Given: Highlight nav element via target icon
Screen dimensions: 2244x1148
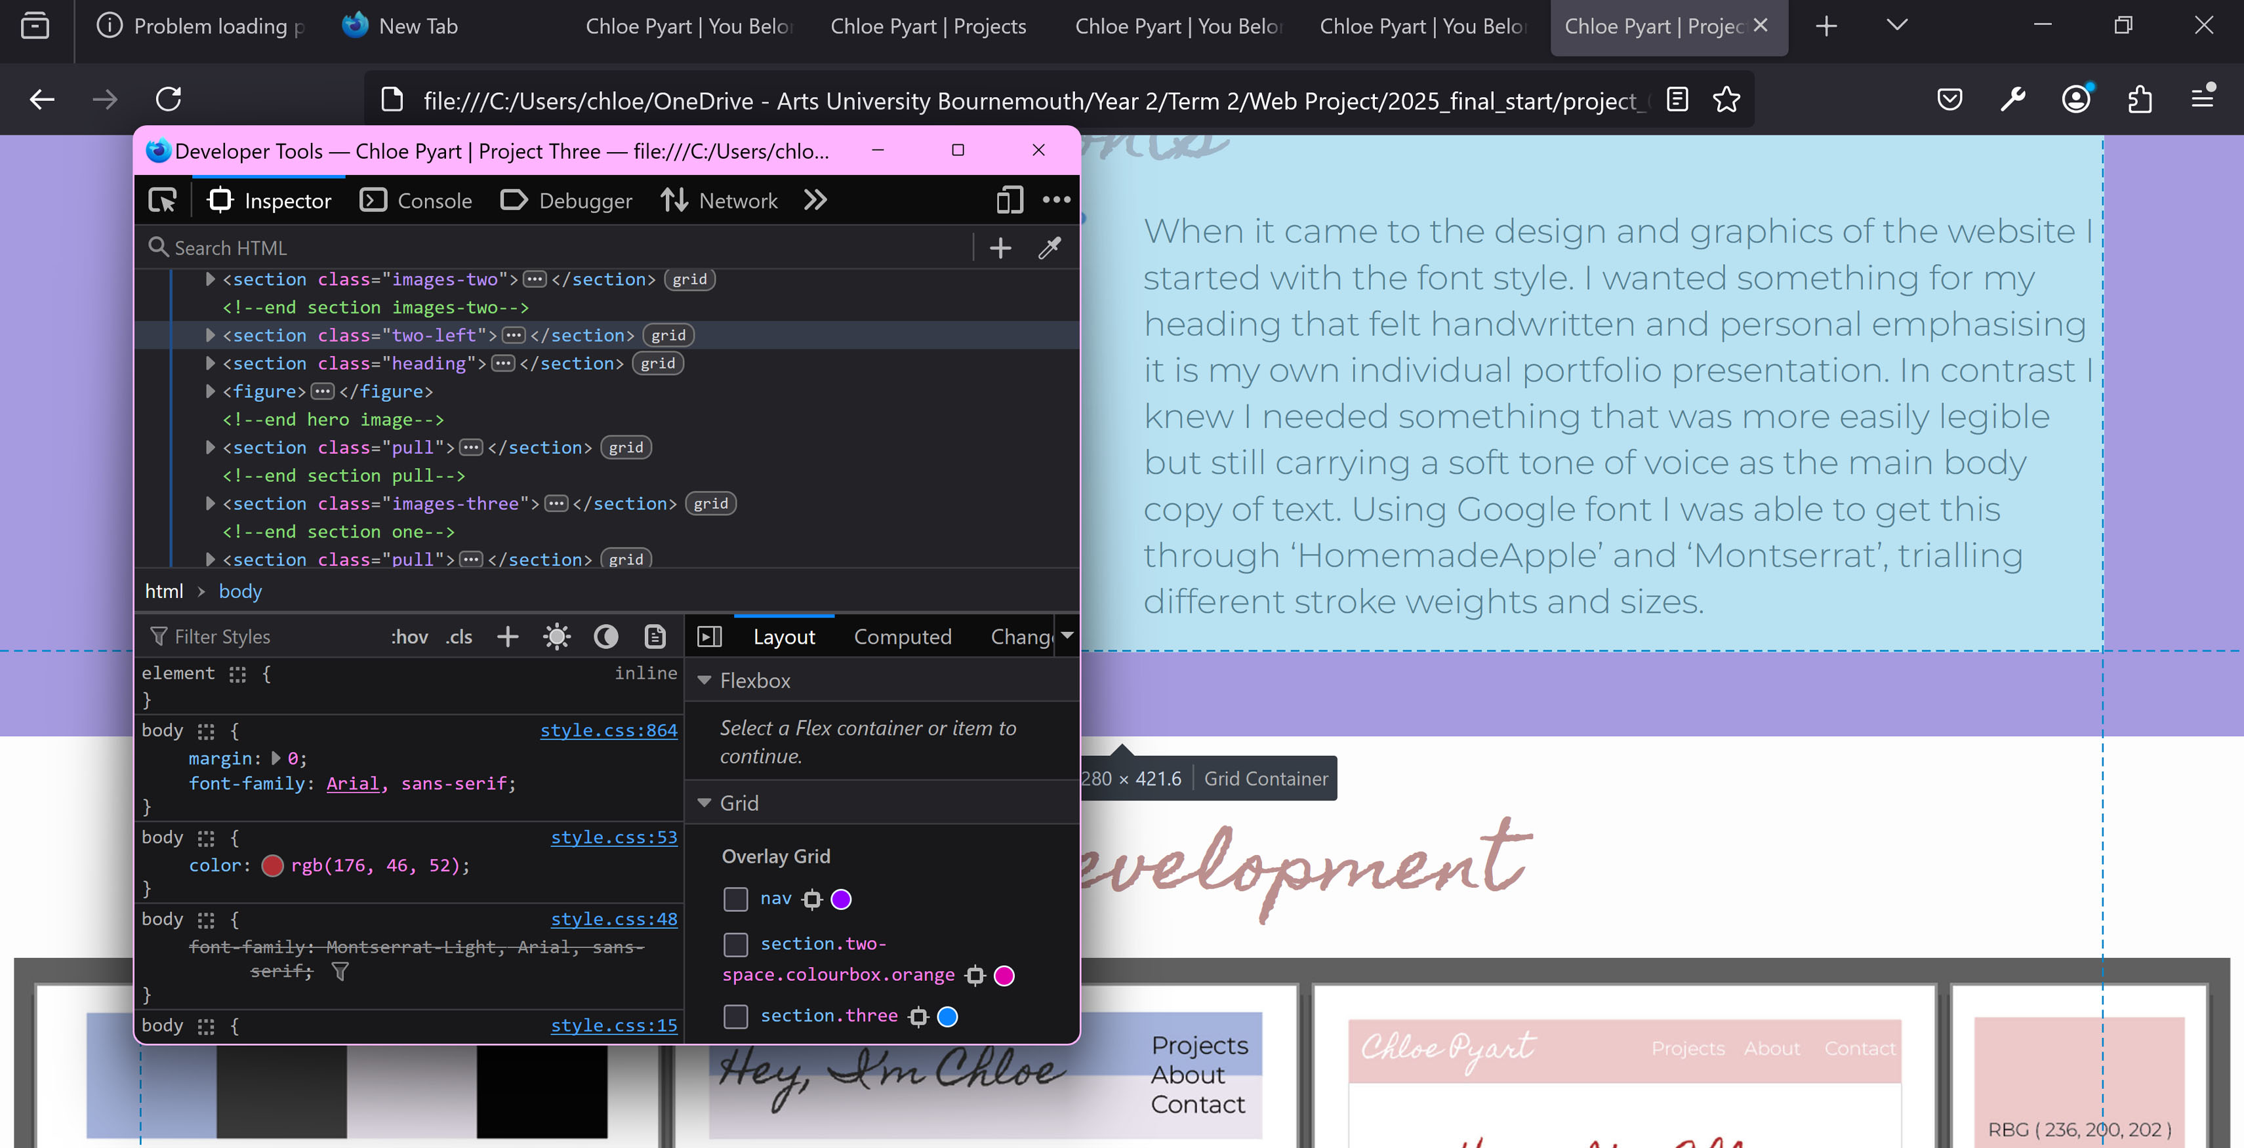Looking at the screenshot, I should coord(812,899).
